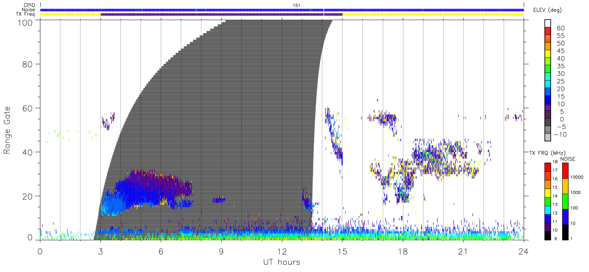Screen dimensions: 589x272
Task: Click the UT hours axis tick label 15
Action: [x=342, y=252]
